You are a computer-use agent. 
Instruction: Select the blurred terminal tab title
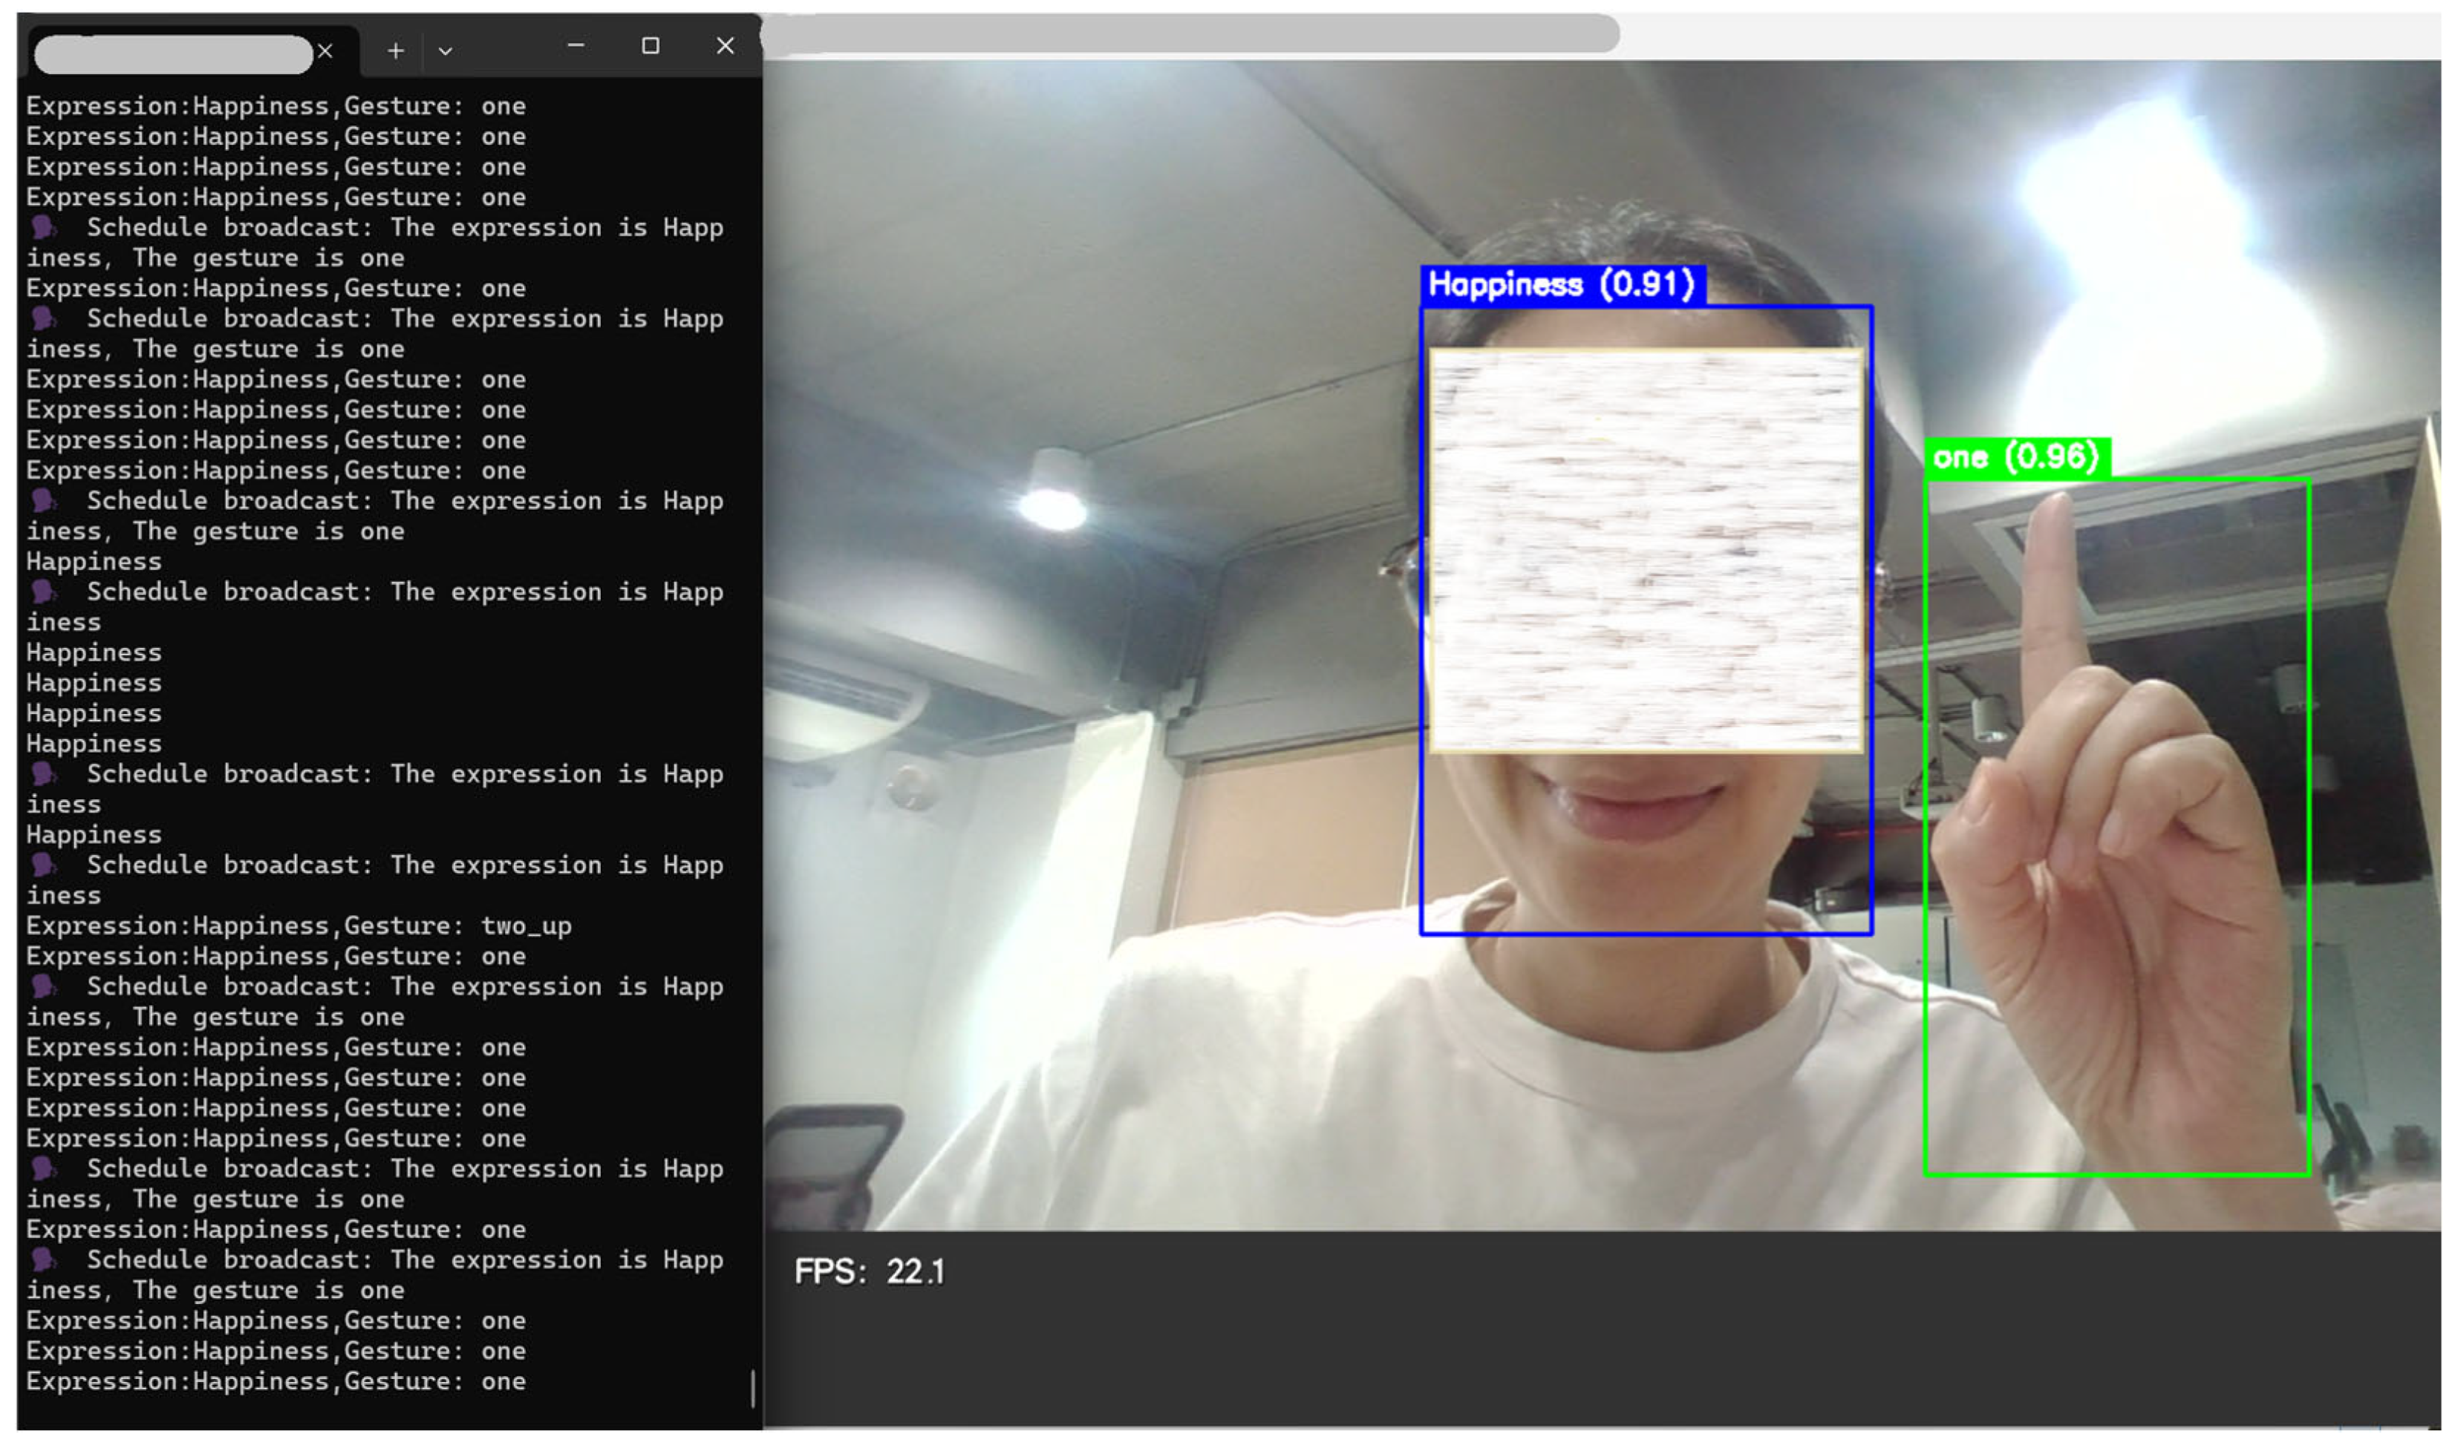(173, 53)
